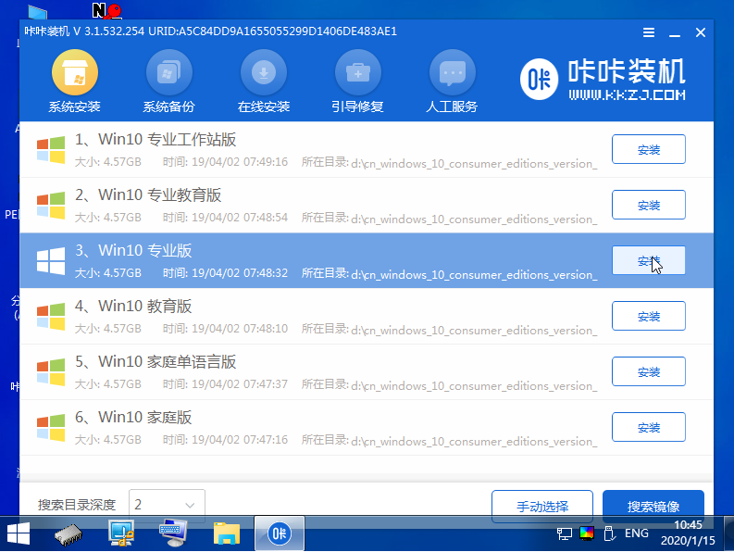Open the keyboard monitor taskbar icon
Image resolution: width=734 pixels, height=552 pixels.
tap(173, 533)
